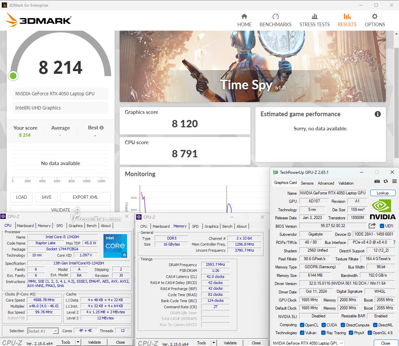Screen dimensions: 399x346
Task: Click the Memory Size value 6144 MB
Action: (315, 275)
